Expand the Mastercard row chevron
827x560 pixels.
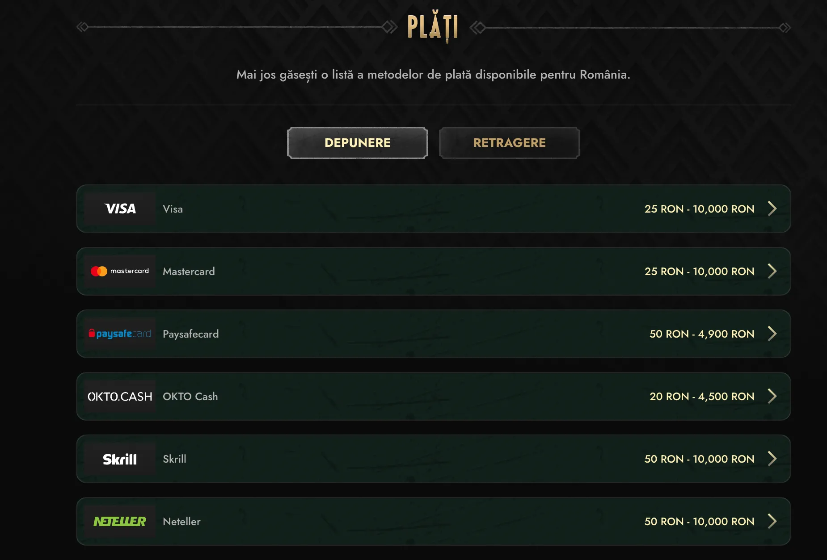click(x=772, y=271)
